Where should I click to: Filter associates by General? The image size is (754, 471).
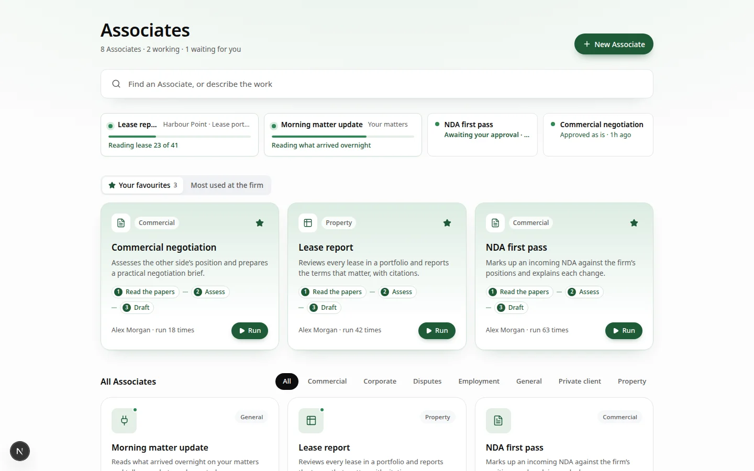(x=529, y=382)
